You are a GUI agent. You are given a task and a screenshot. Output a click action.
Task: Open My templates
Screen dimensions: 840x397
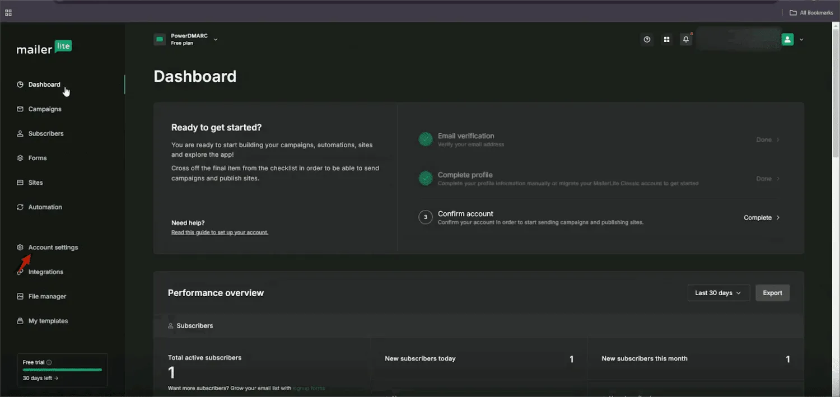click(48, 321)
